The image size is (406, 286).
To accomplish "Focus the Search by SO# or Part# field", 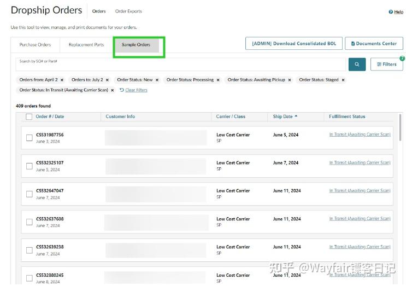I will click(x=181, y=64).
